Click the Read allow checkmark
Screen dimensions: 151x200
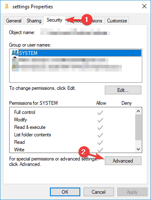click(x=100, y=143)
